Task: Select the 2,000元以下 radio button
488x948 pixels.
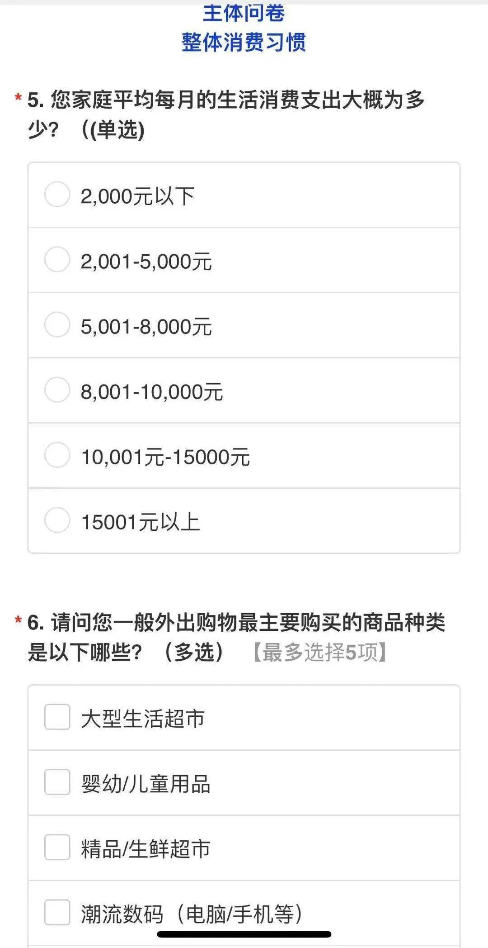Action: [x=57, y=195]
